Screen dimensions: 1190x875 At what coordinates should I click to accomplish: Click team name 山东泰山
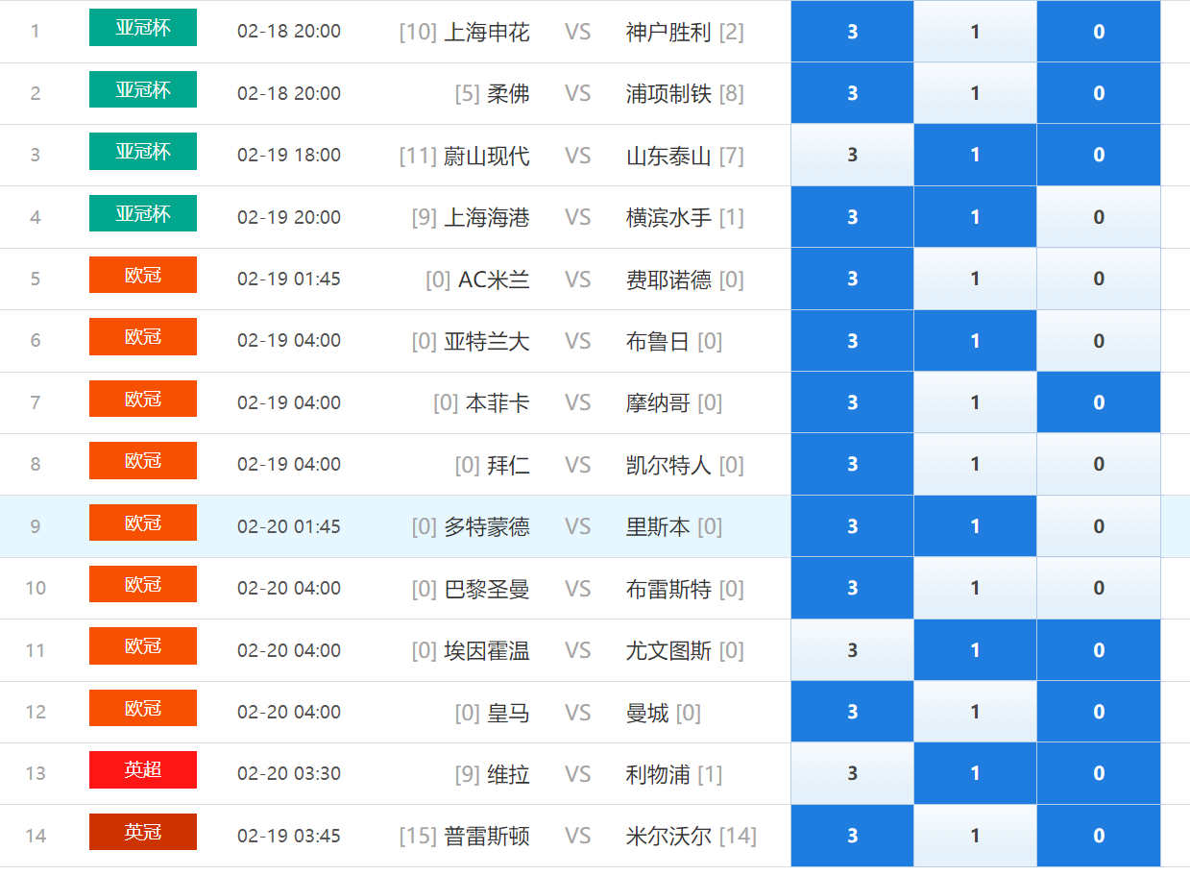pos(668,156)
